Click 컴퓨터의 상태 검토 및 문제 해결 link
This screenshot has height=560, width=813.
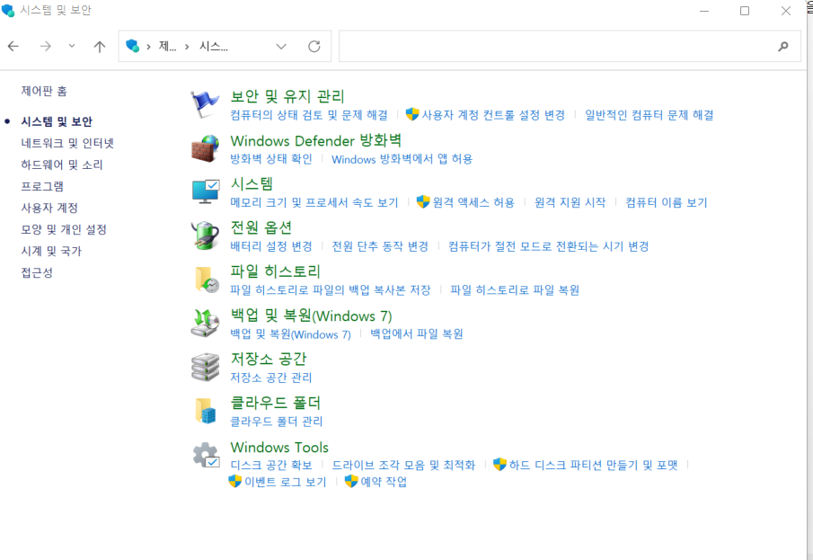tap(309, 115)
